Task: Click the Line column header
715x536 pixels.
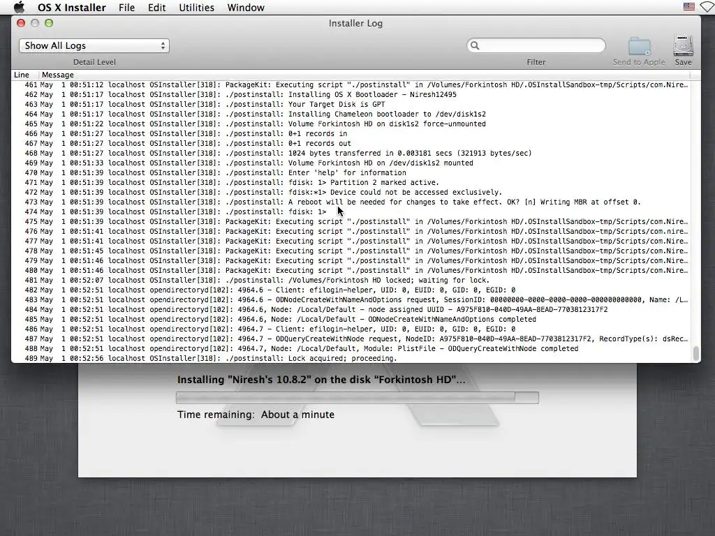Action: tap(22, 75)
